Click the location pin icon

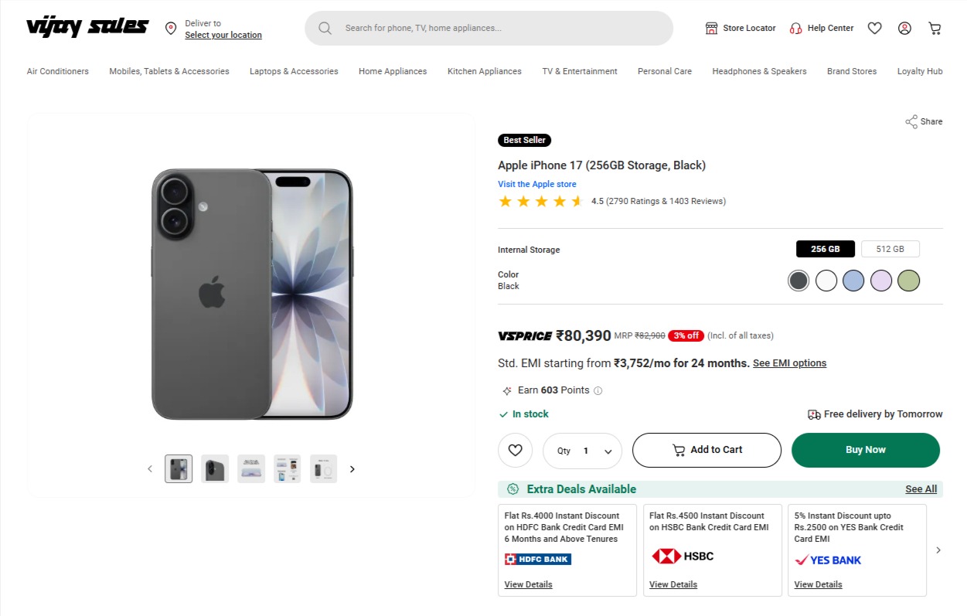pyautogui.click(x=171, y=29)
